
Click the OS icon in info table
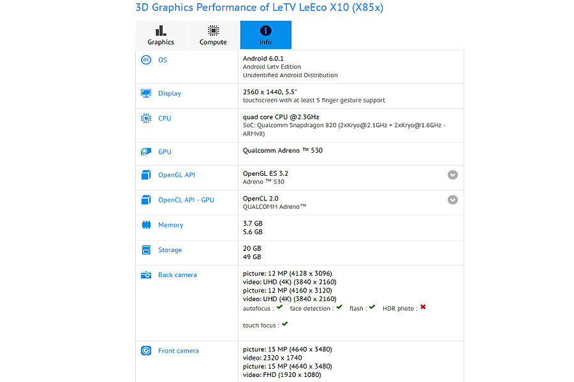coord(146,60)
